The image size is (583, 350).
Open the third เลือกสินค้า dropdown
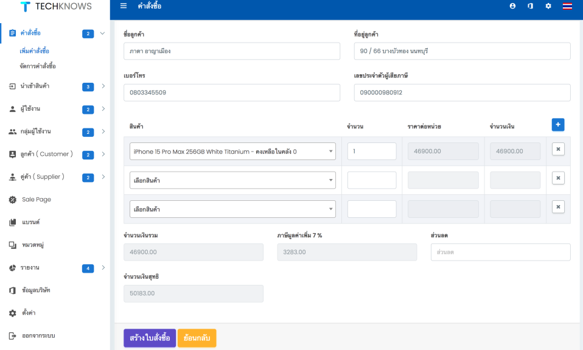[x=232, y=209]
